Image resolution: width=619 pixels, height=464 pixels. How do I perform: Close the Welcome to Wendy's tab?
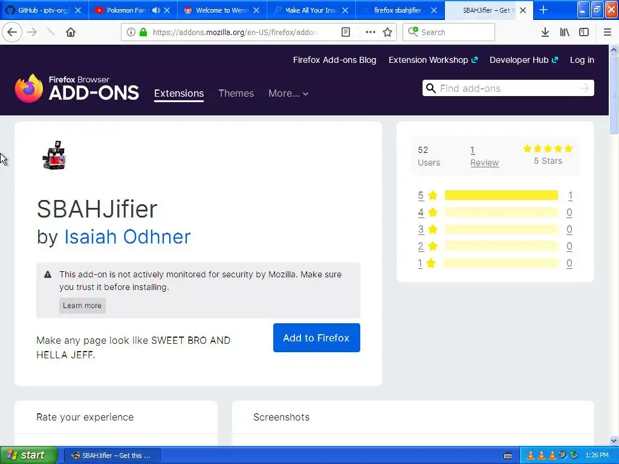[256, 10]
